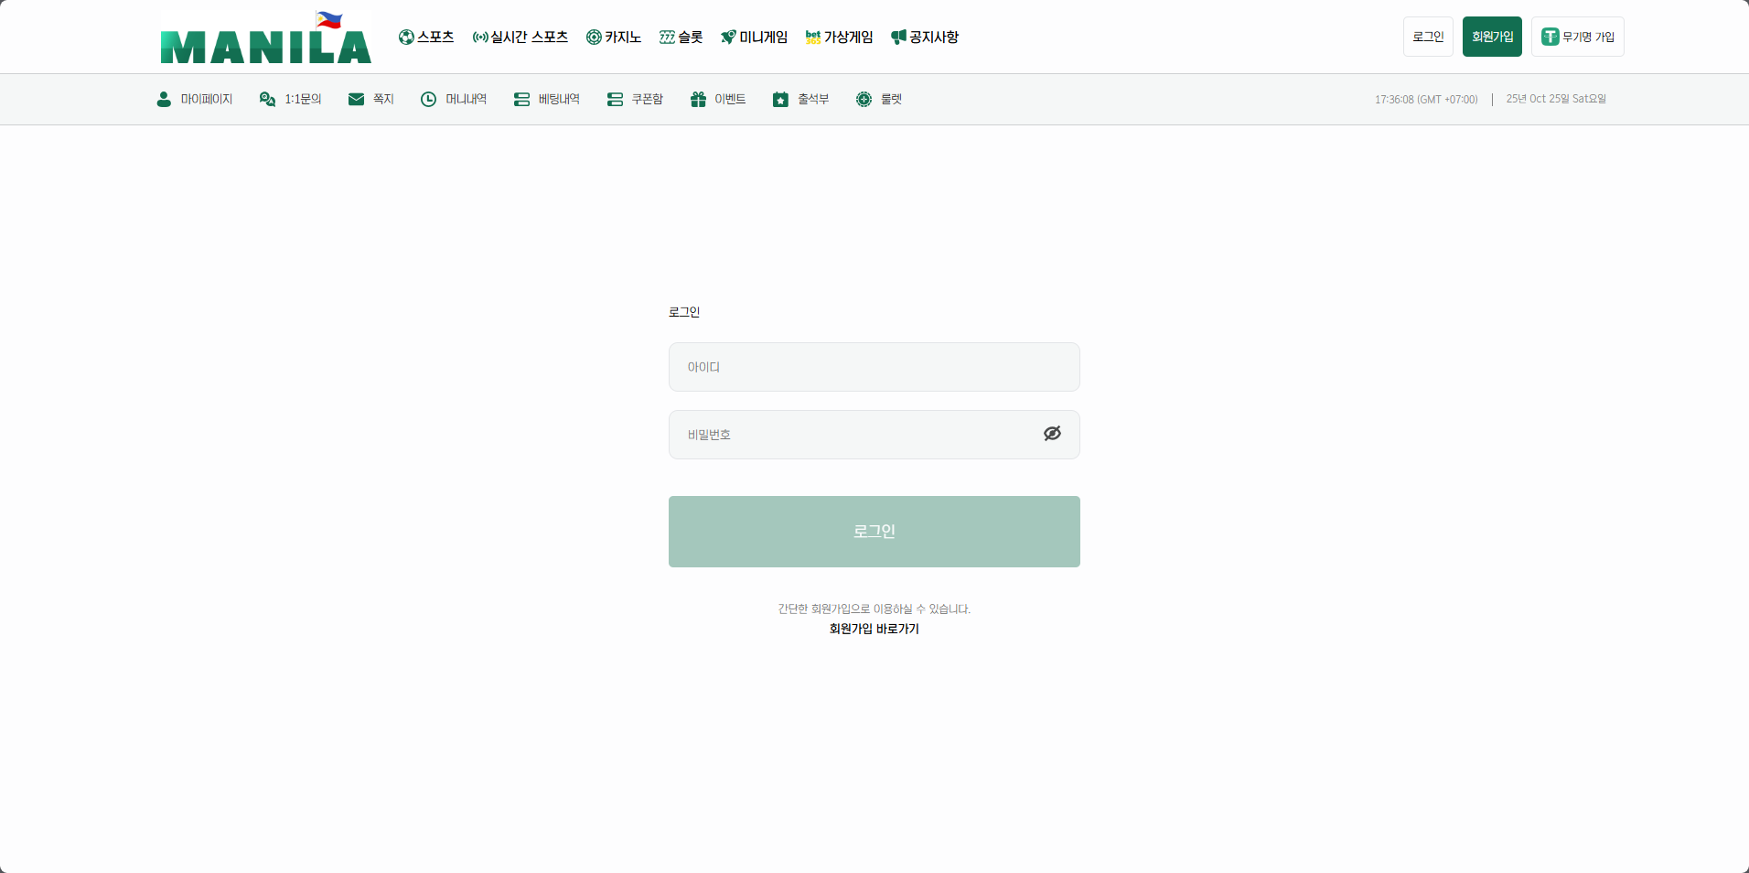
Task: Open the 가상게임 virtual games menu
Action: point(838,37)
